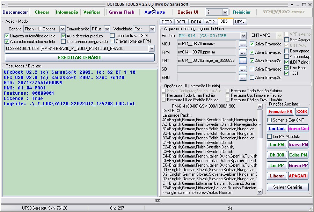Image resolution: width=314 pixels, height=212 pixels.
Task: Run the Checar command
Action: [42, 12]
